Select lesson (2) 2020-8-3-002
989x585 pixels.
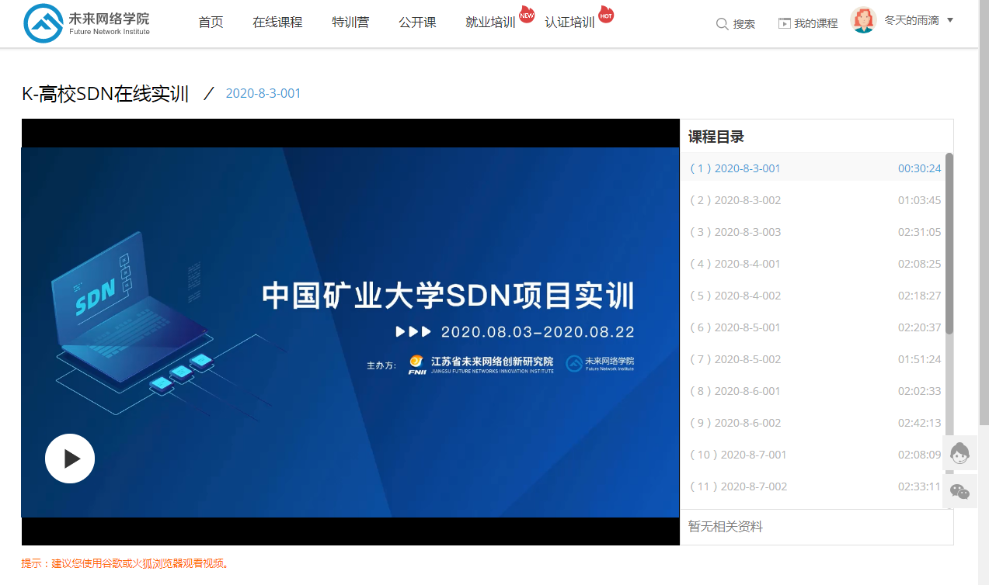click(813, 200)
